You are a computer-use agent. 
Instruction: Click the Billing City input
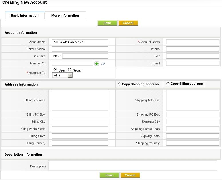(x=80, y=122)
